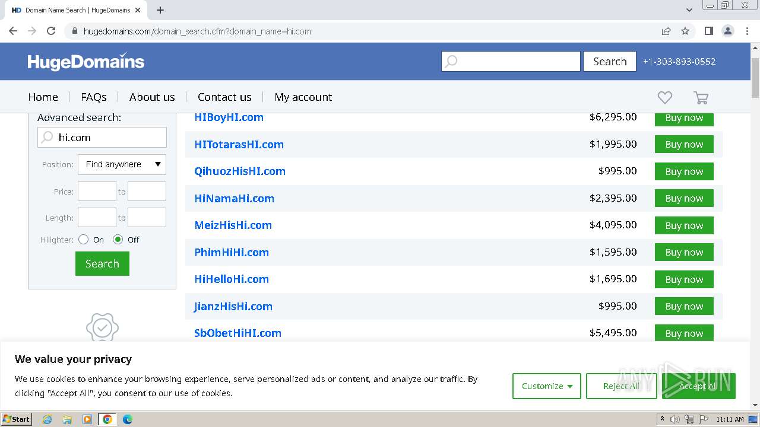760x427 pixels.
Task: Open the FAQs menu item
Action: pos(94,97)
